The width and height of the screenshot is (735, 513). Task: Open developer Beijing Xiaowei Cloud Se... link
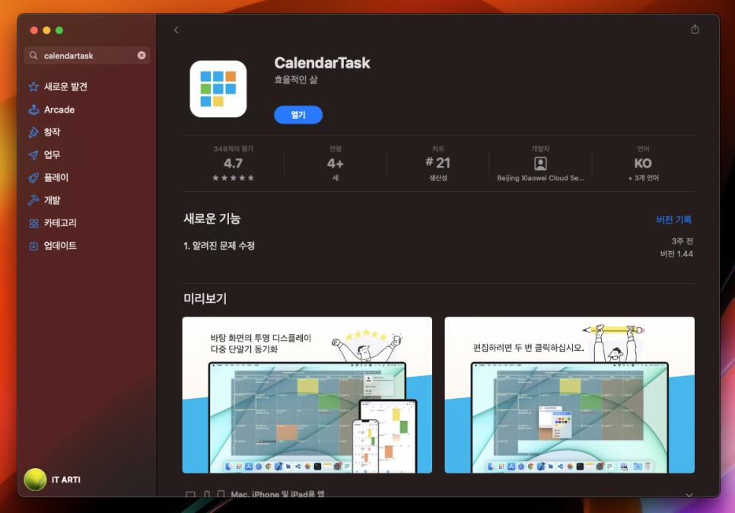(x=540, y=177)
